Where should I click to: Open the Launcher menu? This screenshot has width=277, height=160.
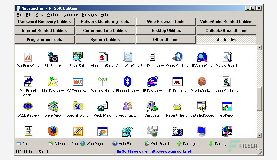(71, 15)
